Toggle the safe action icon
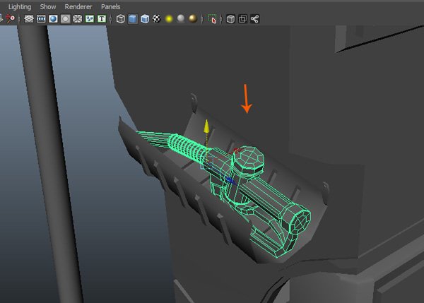424x303 pixels. 90,19
